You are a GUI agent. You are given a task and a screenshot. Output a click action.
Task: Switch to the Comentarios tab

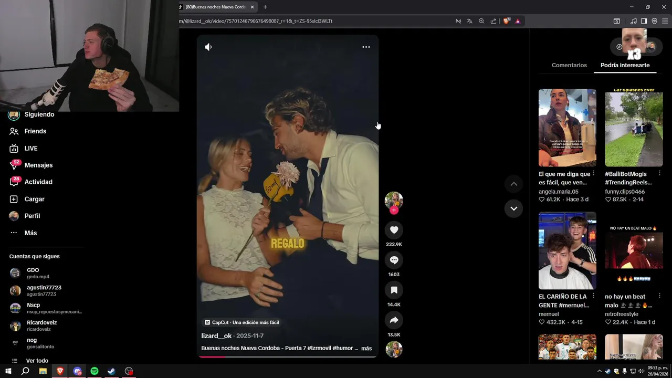(x=569, y=65)
